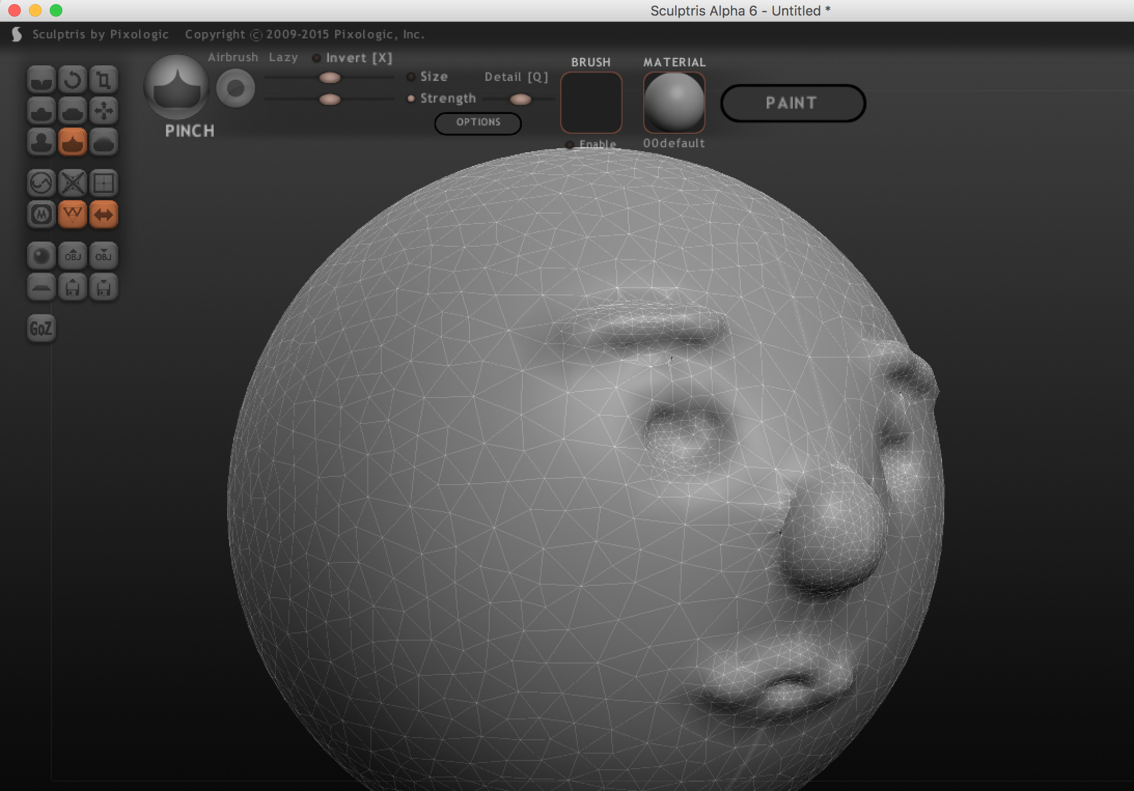Click the Reduce Brush wave-circle icon
Image resolution: width=1134 pixels, height=791 pixels.
click(x=42, y=183)
